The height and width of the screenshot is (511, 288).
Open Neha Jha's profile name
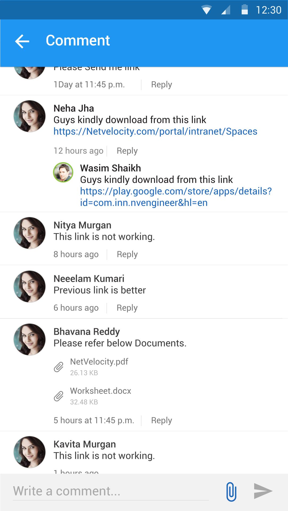(x=74, y=108)
